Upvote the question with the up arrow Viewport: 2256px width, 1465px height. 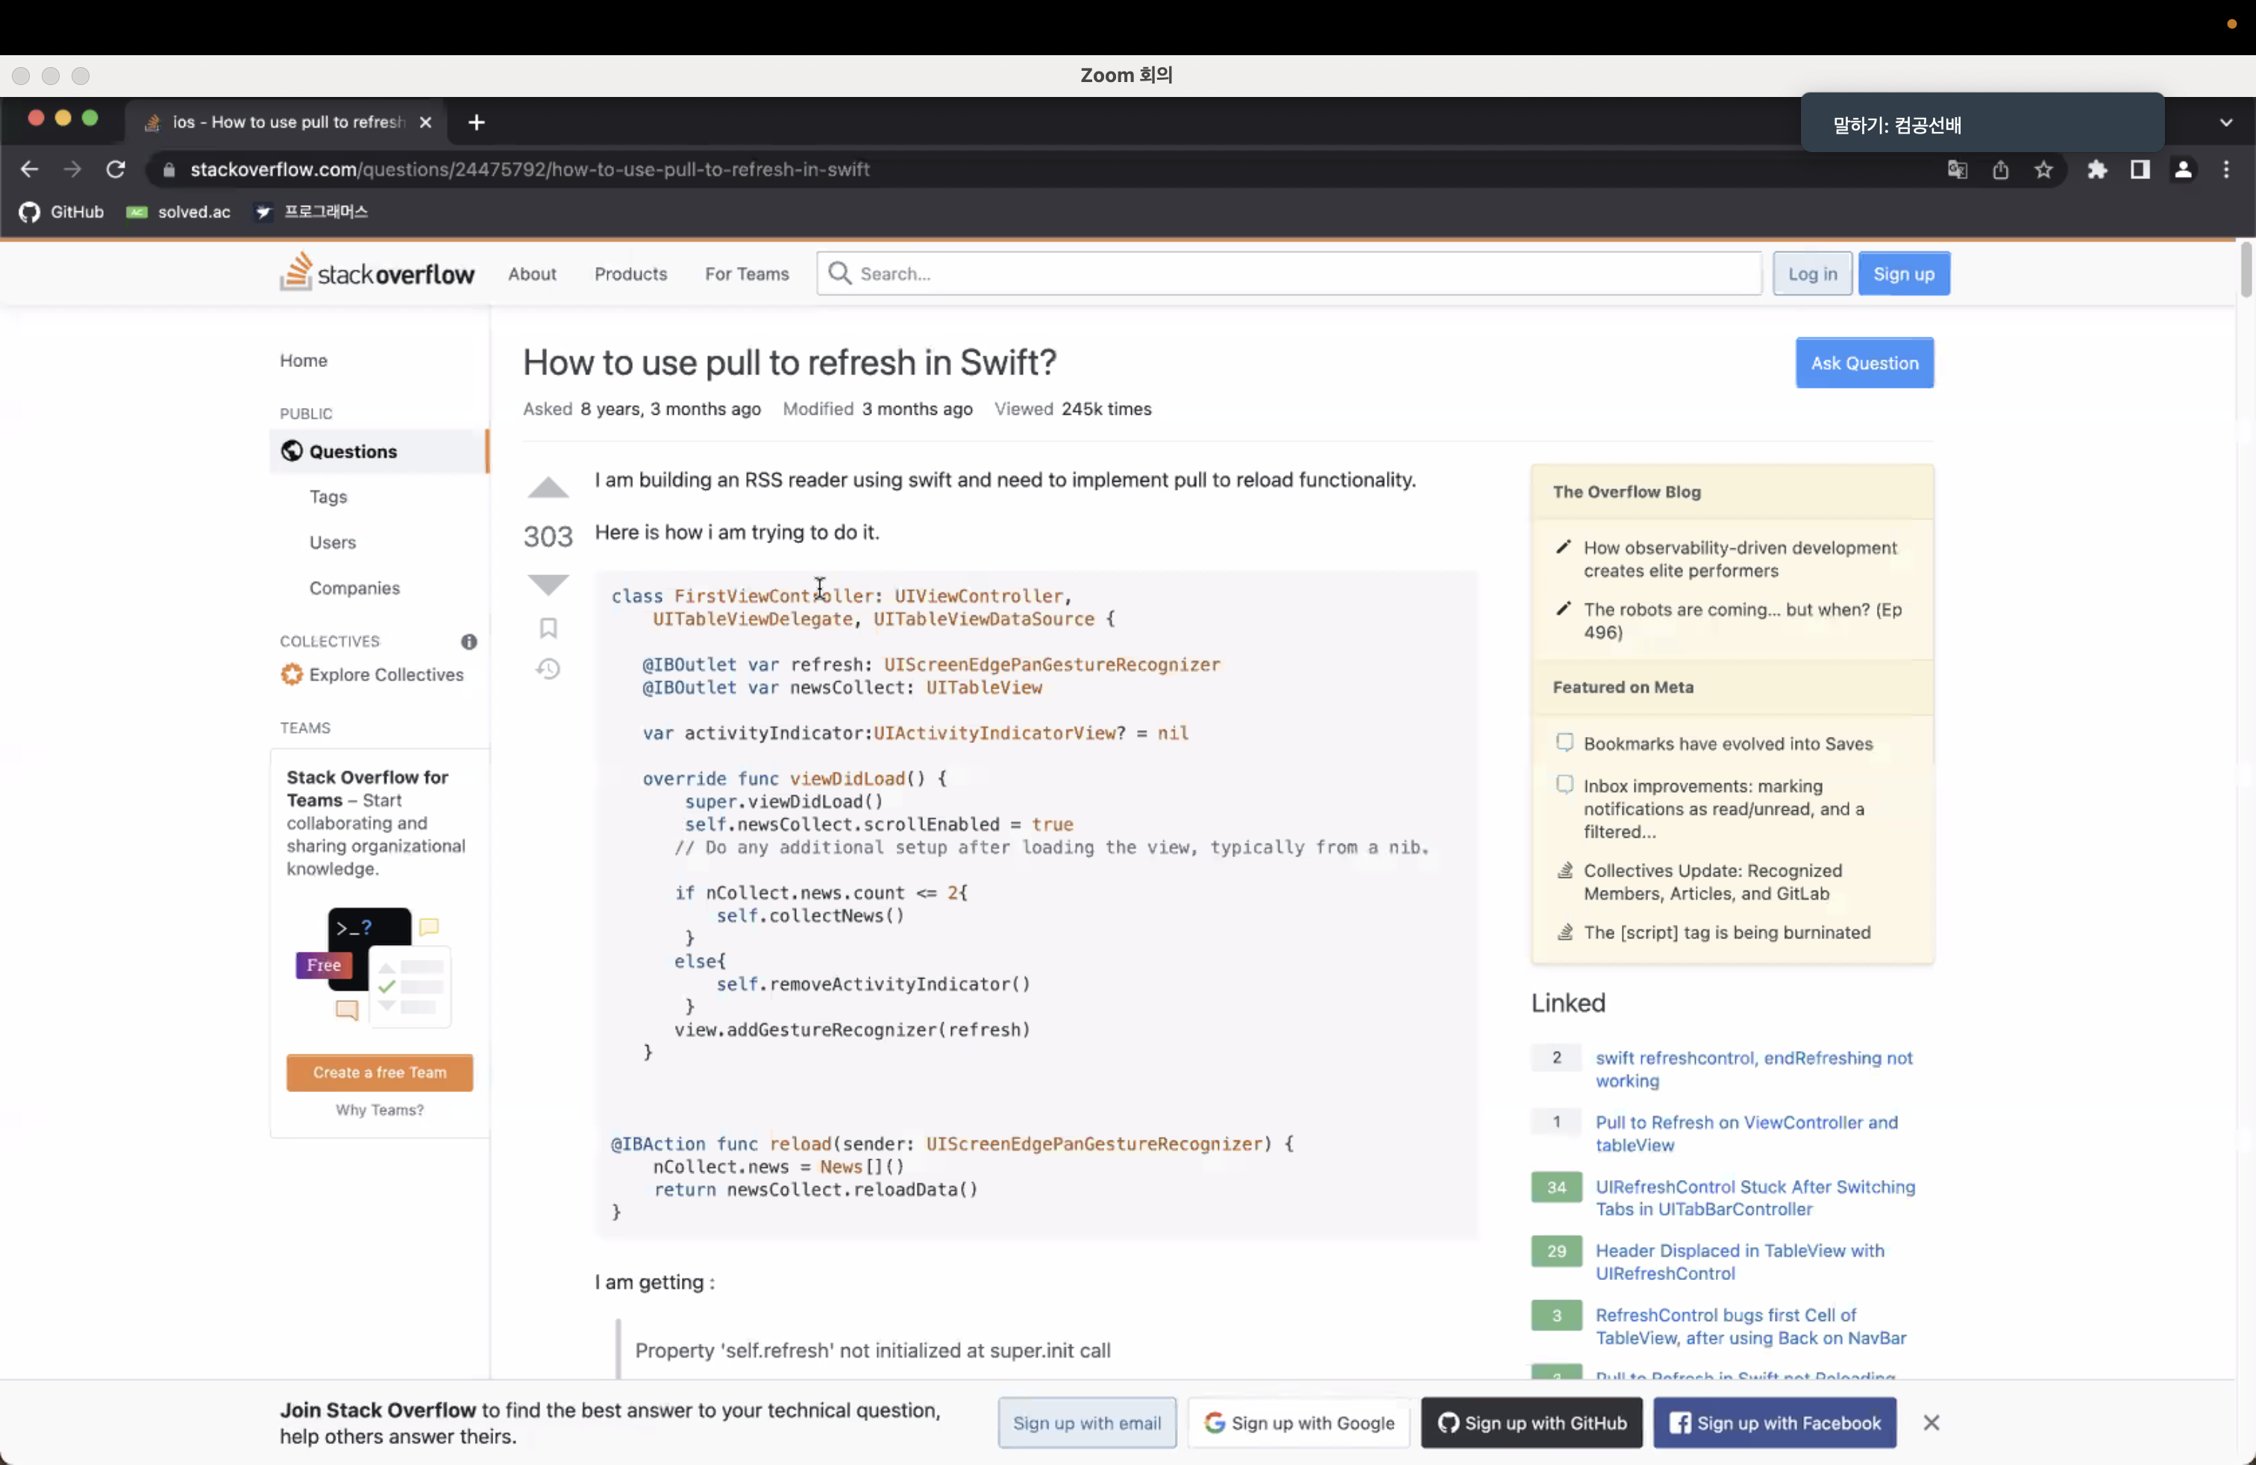(x=548, y=487)
